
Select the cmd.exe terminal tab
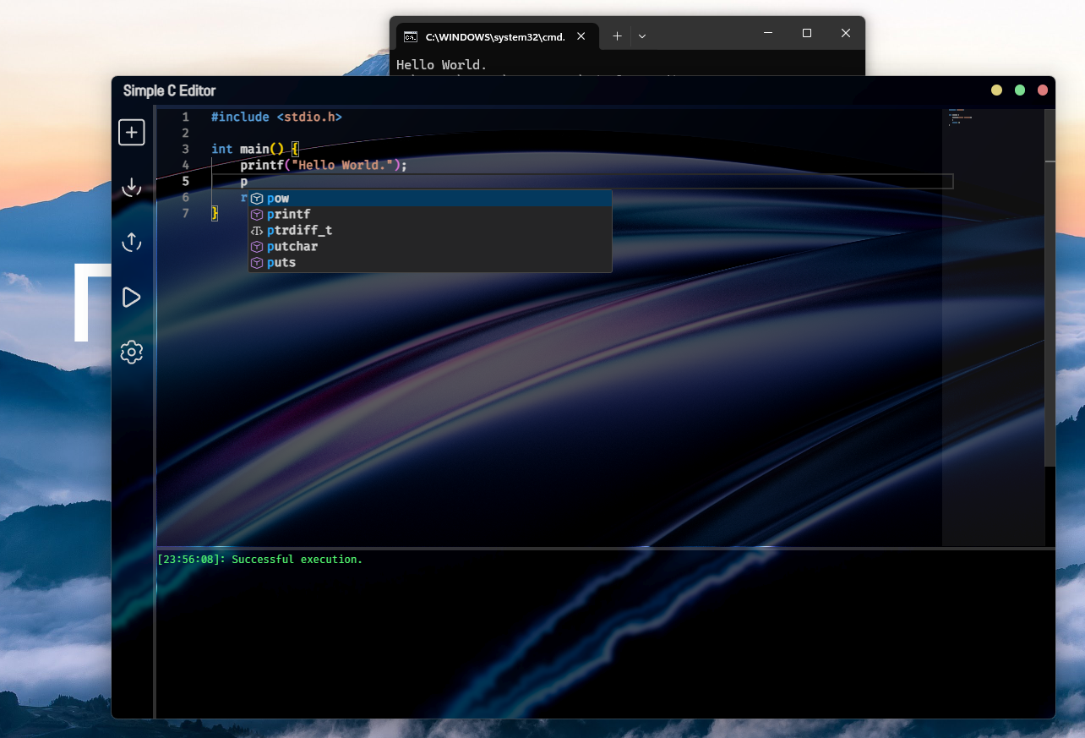497,36
